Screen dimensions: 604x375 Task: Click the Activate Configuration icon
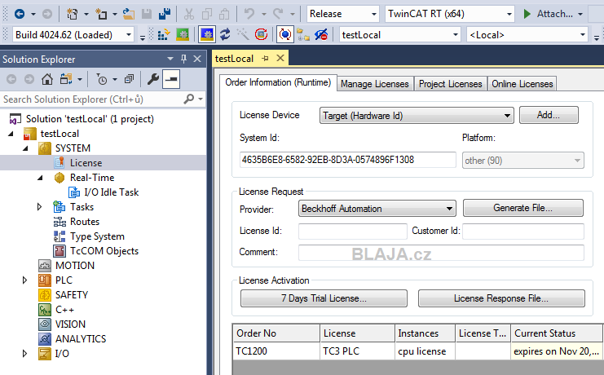(x=164, y=35)
